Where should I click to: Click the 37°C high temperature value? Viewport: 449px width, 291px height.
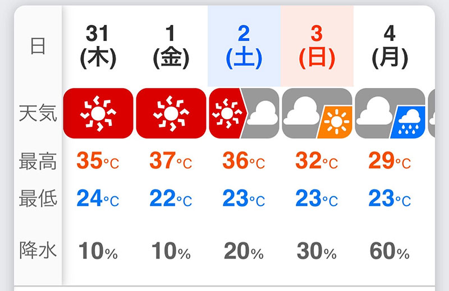click(x=171, y=161)
